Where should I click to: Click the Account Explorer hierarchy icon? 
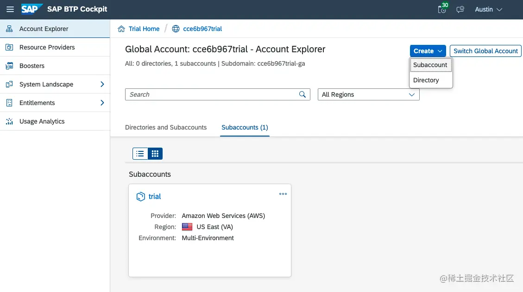coord(9,29)
